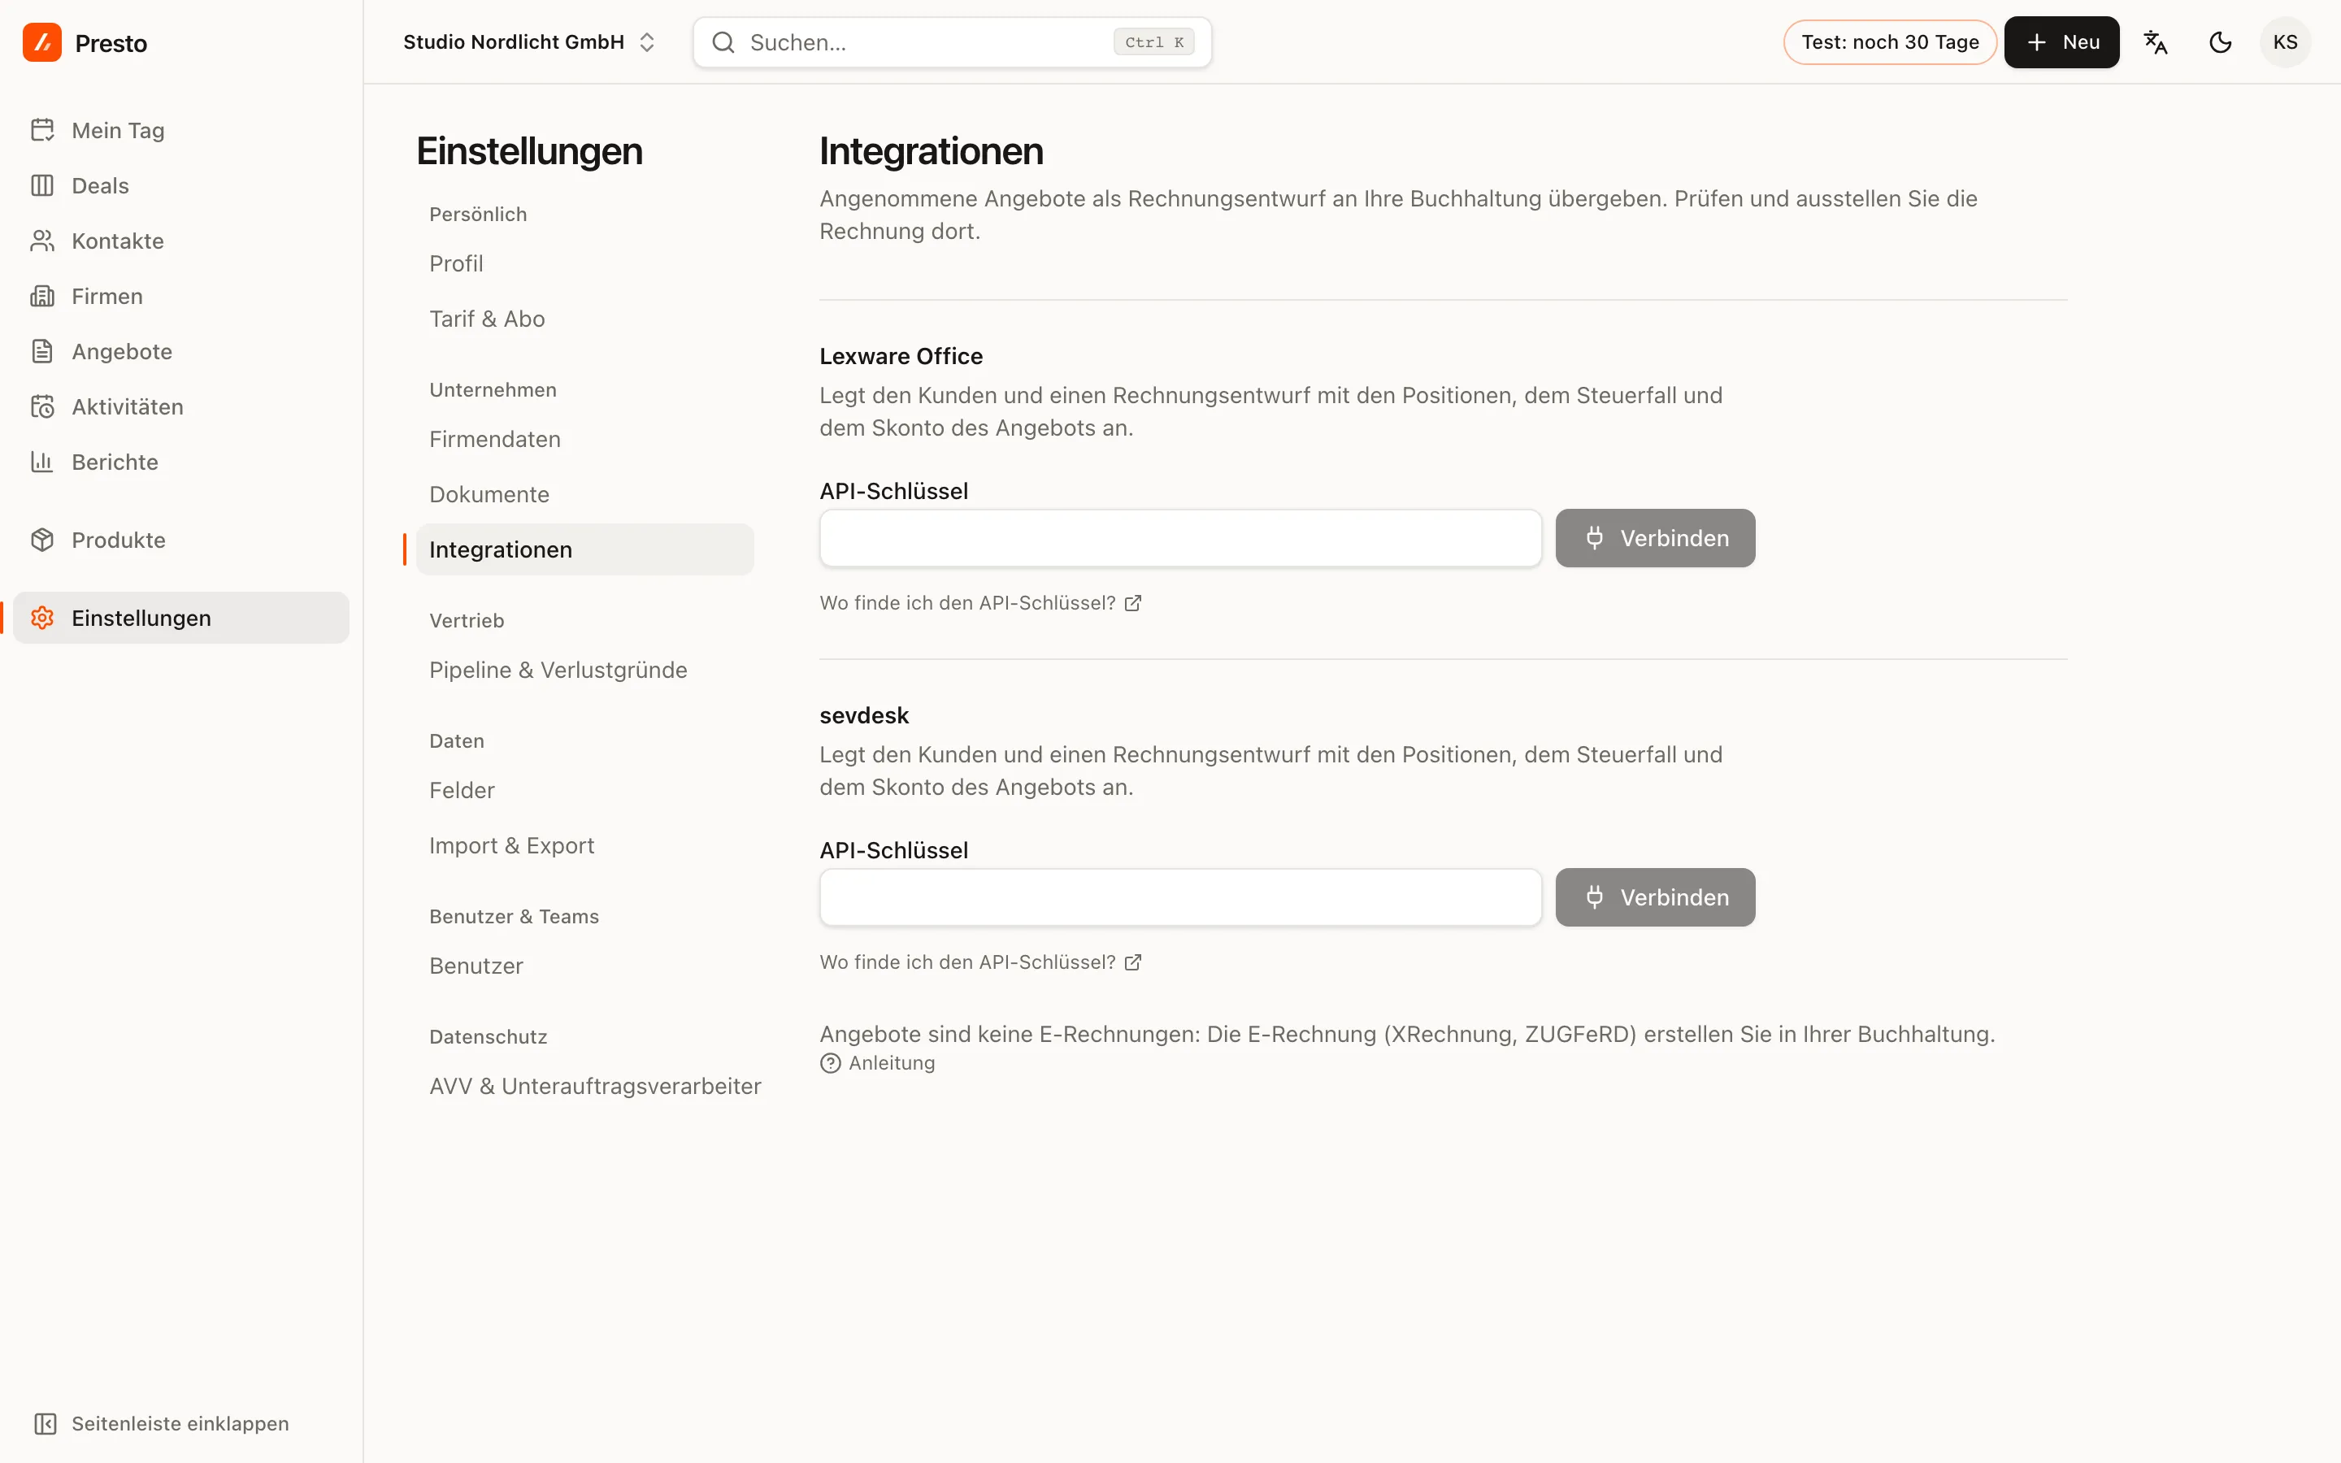Click the Anleitung help circle icon
Viewport: 2341px width, 1463px height.
830,1062
